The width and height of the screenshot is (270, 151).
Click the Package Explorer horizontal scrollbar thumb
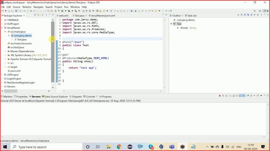point(11,91)
